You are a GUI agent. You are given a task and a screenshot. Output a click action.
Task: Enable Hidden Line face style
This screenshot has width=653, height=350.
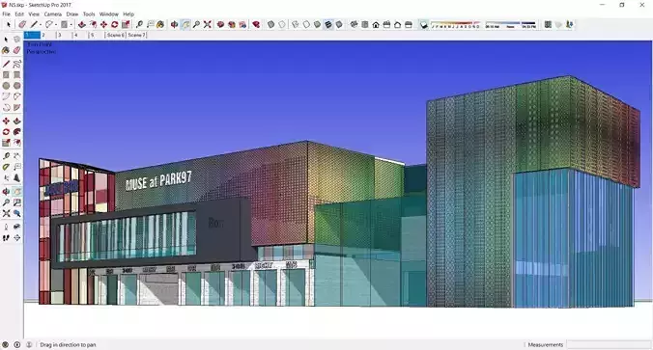pyautogui.click(x=306, y=25)
